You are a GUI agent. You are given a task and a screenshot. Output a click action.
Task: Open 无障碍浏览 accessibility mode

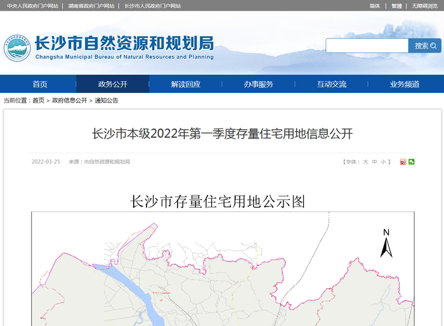(425, 6)
